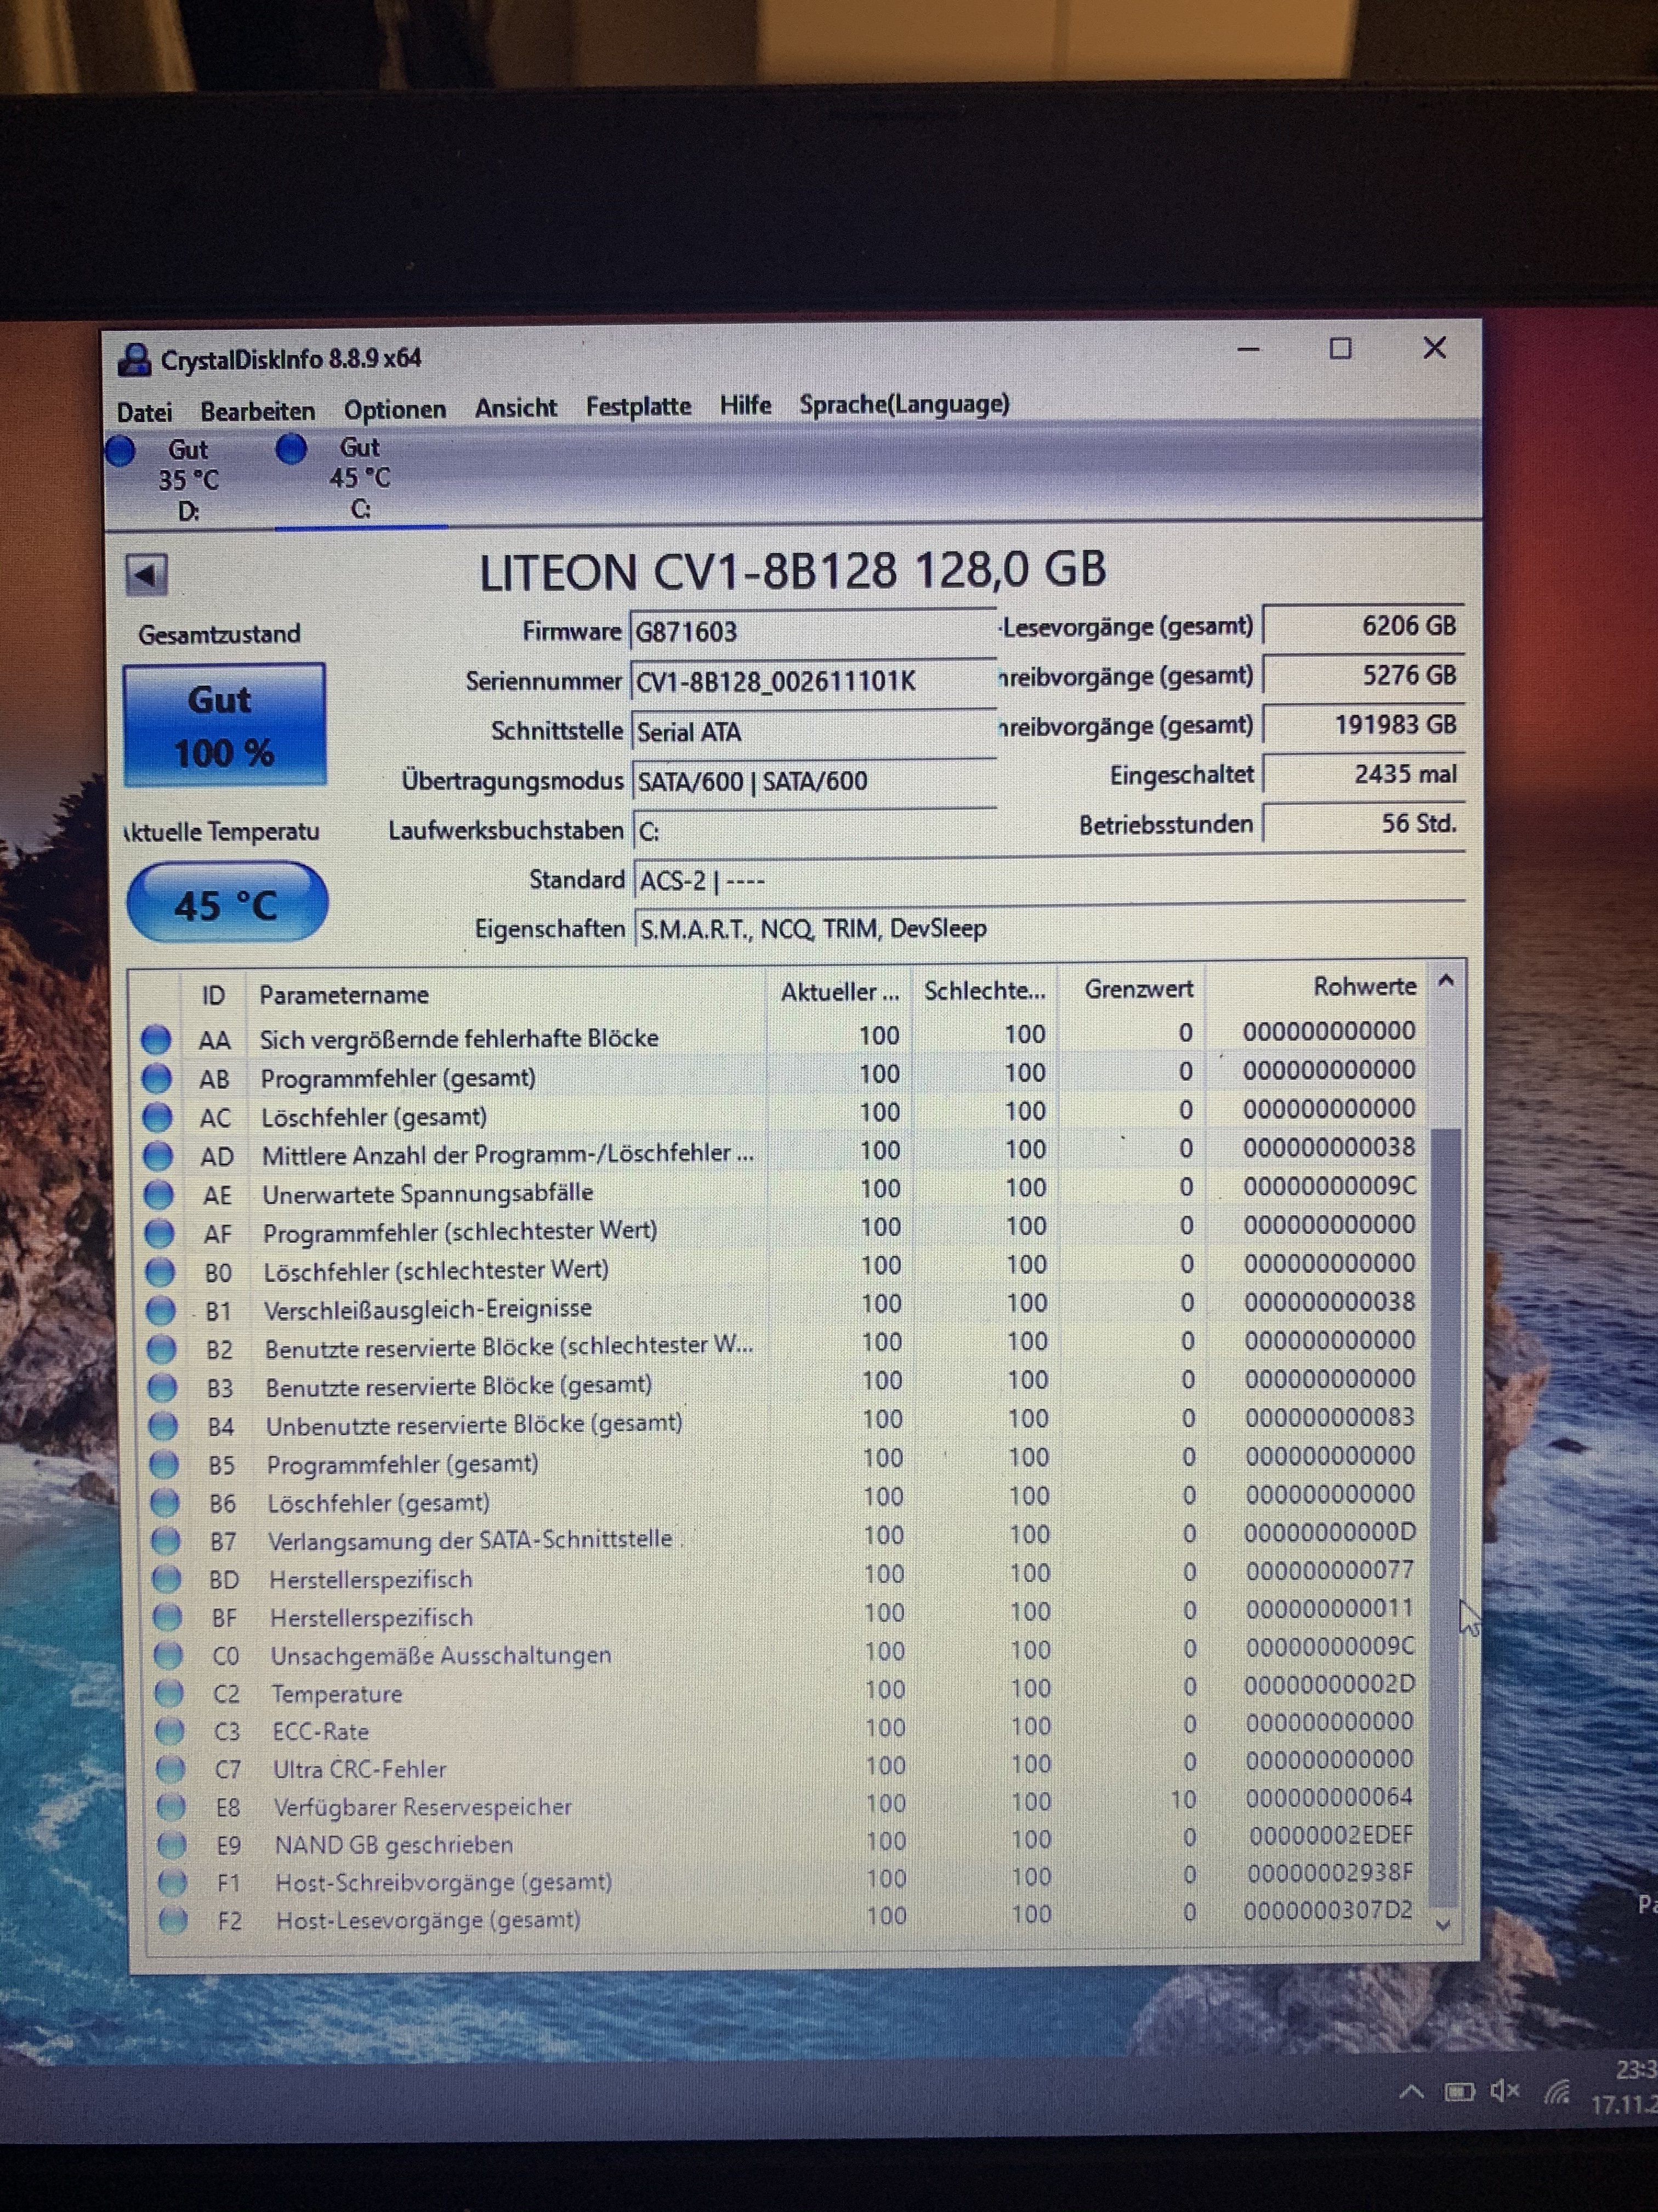
Task: Click the status circle of attribute AA
Action: [x=155, y=1040]
